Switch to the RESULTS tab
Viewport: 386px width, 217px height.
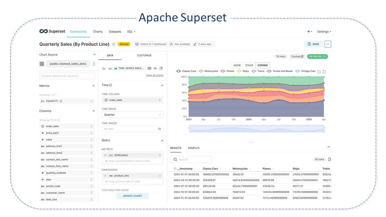click(x=176, y=148)
